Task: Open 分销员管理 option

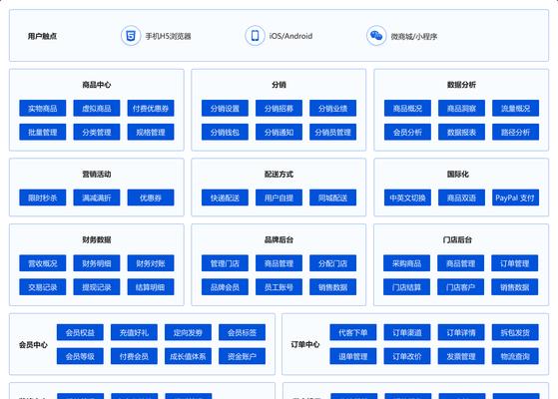Action: (x=332, y=132)
